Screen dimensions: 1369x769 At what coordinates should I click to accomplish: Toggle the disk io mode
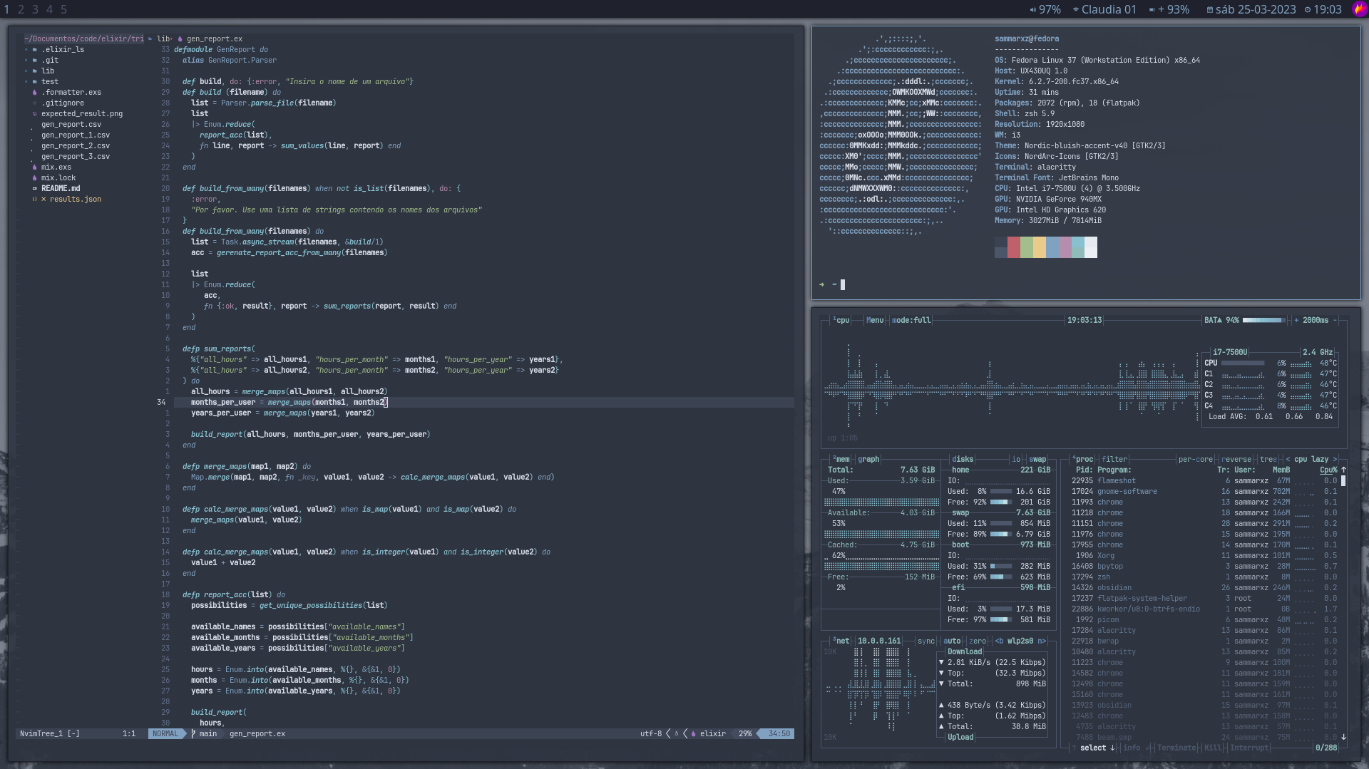click(x=1016, y=460)
